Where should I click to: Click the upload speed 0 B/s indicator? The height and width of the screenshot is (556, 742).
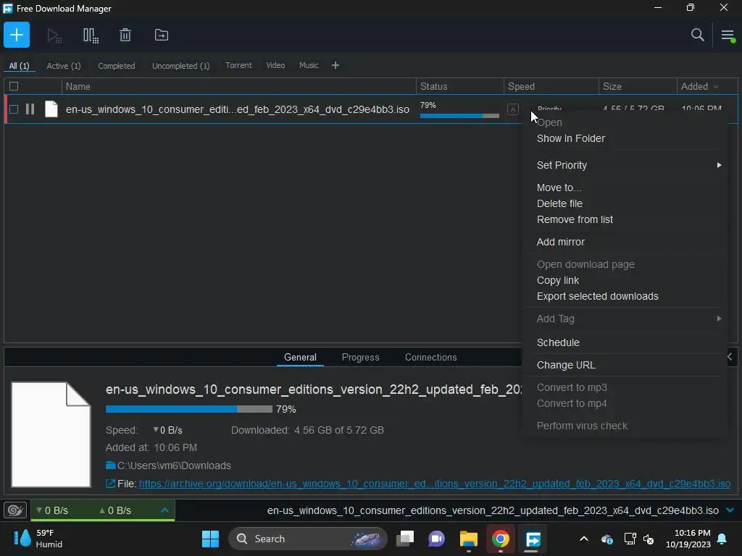tap(115, 510)
